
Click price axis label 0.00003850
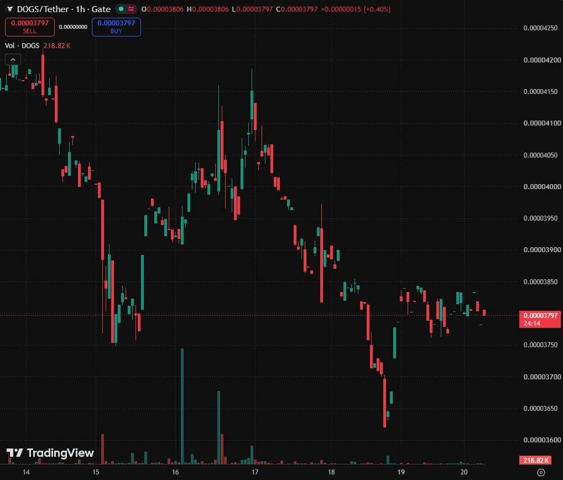click(x=541, y=282)
